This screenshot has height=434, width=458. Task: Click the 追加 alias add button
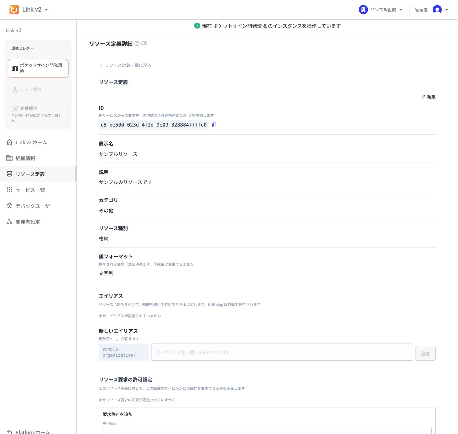tap(425, 353)
